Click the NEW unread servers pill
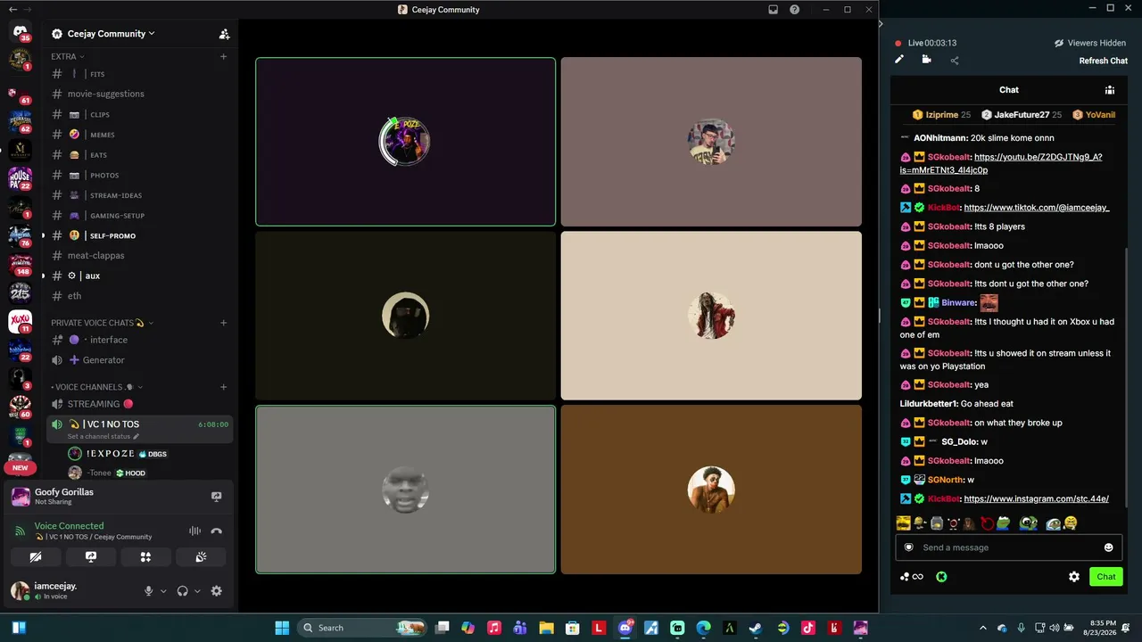The image size is (1142, 642). (x=20, y=467)
